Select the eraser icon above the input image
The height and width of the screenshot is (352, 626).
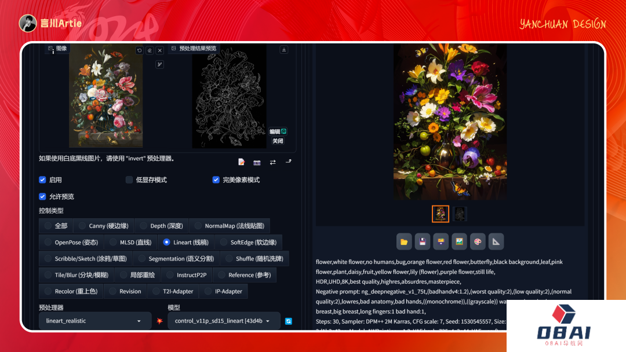pyautogui.click(x=150, y=50)
